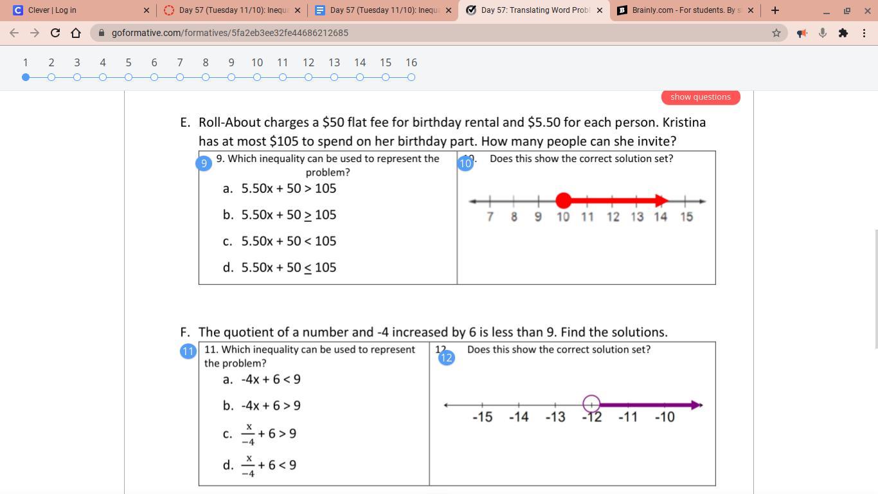Jump to question 3 marker
Image resolution: width=878 pixels, height=494 pixels.
pos(77,77)
